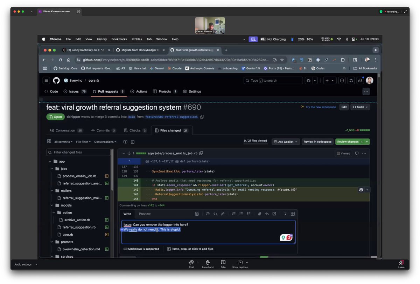The width and height of the screenshot is (420, 284).
Task: Open Bookmarks menu in macOS menu bar
Action: [x=119, y=39]
